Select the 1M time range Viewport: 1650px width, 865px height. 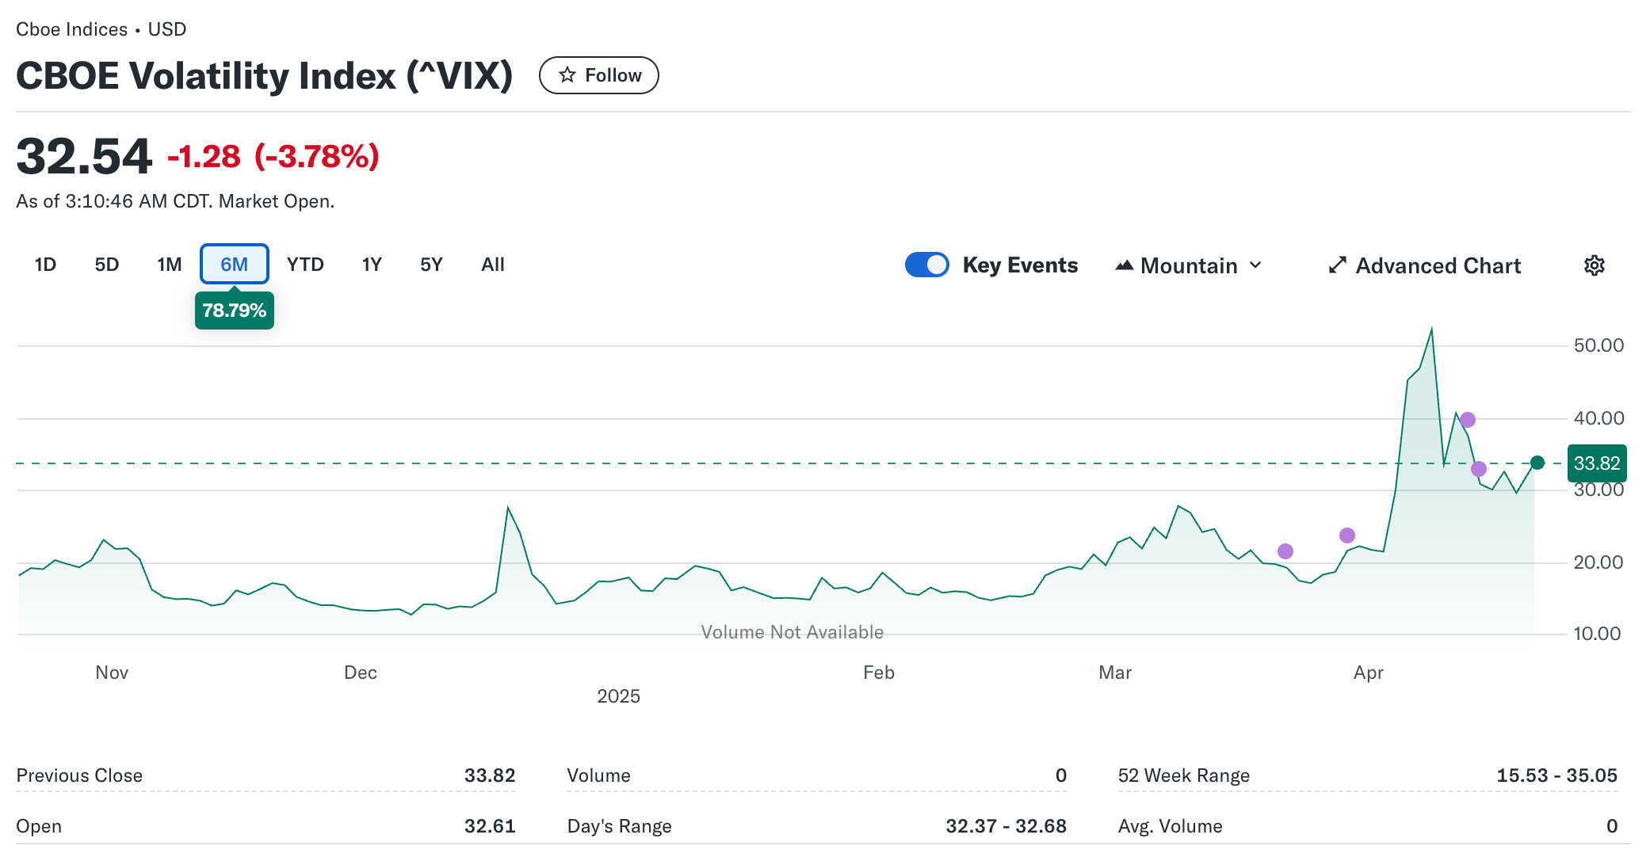tap(169, 265)
